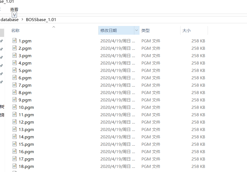The image size is (247, 172).
Task: Click the file icon of 15.pgm
Action: 14,144
